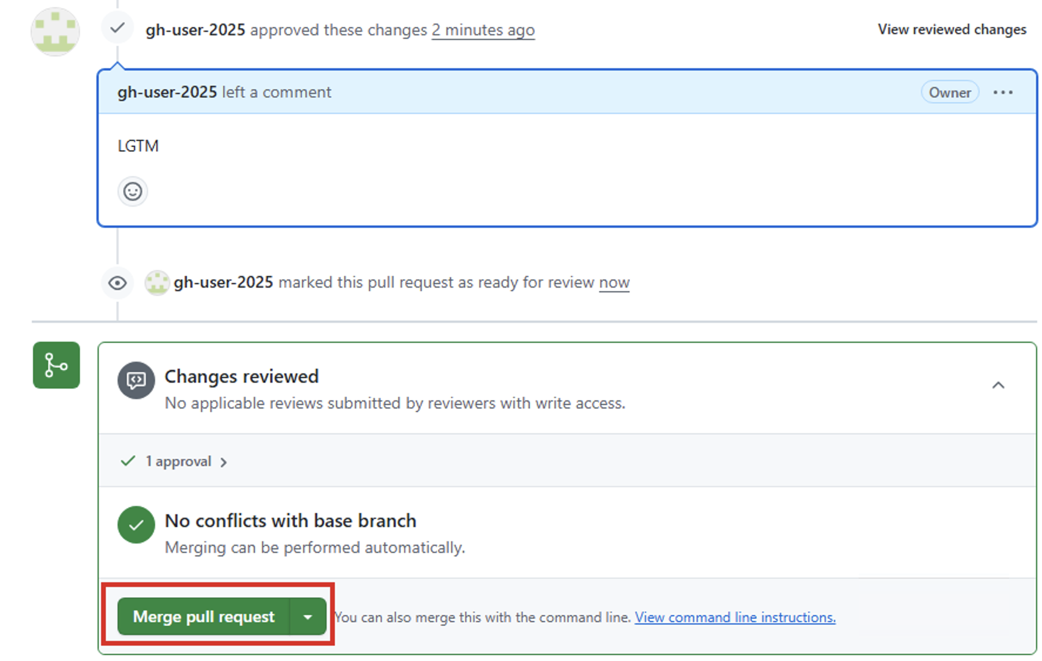This screenshot has height=661, width=1042.
Task: Expand the 1 approval row
Action: click(174, 461)
